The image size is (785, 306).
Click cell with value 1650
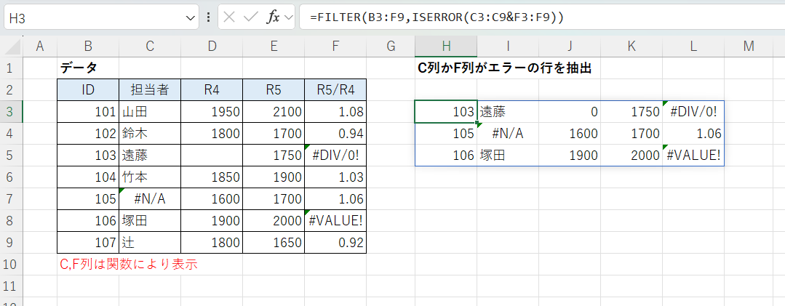pos(274,243)
